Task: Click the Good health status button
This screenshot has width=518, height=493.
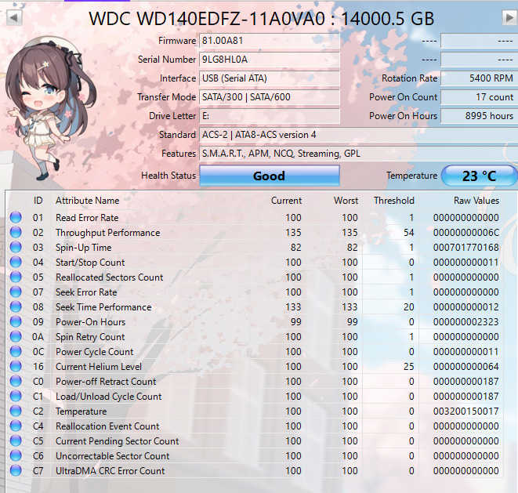Action: pos(270,176)
